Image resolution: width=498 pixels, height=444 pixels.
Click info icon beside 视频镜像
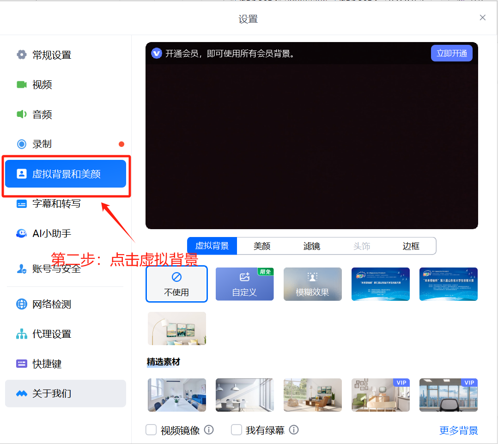[x=209, y=430]
